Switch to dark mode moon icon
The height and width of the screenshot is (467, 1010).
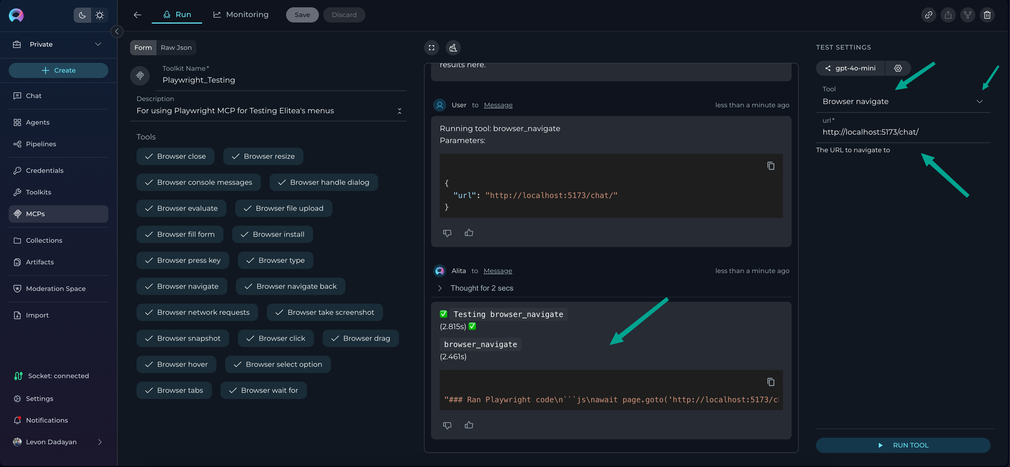click(82, 15)
